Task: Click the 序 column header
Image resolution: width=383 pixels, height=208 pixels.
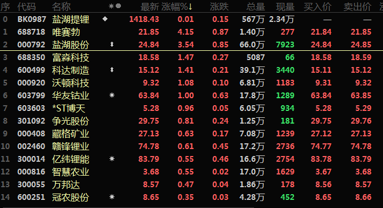Action: (5, 6)
